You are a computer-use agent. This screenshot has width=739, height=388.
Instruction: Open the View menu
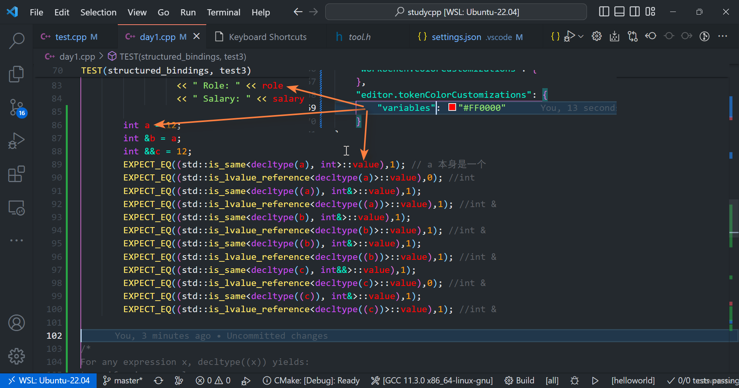pyautogui.click(x=137, y=12)
